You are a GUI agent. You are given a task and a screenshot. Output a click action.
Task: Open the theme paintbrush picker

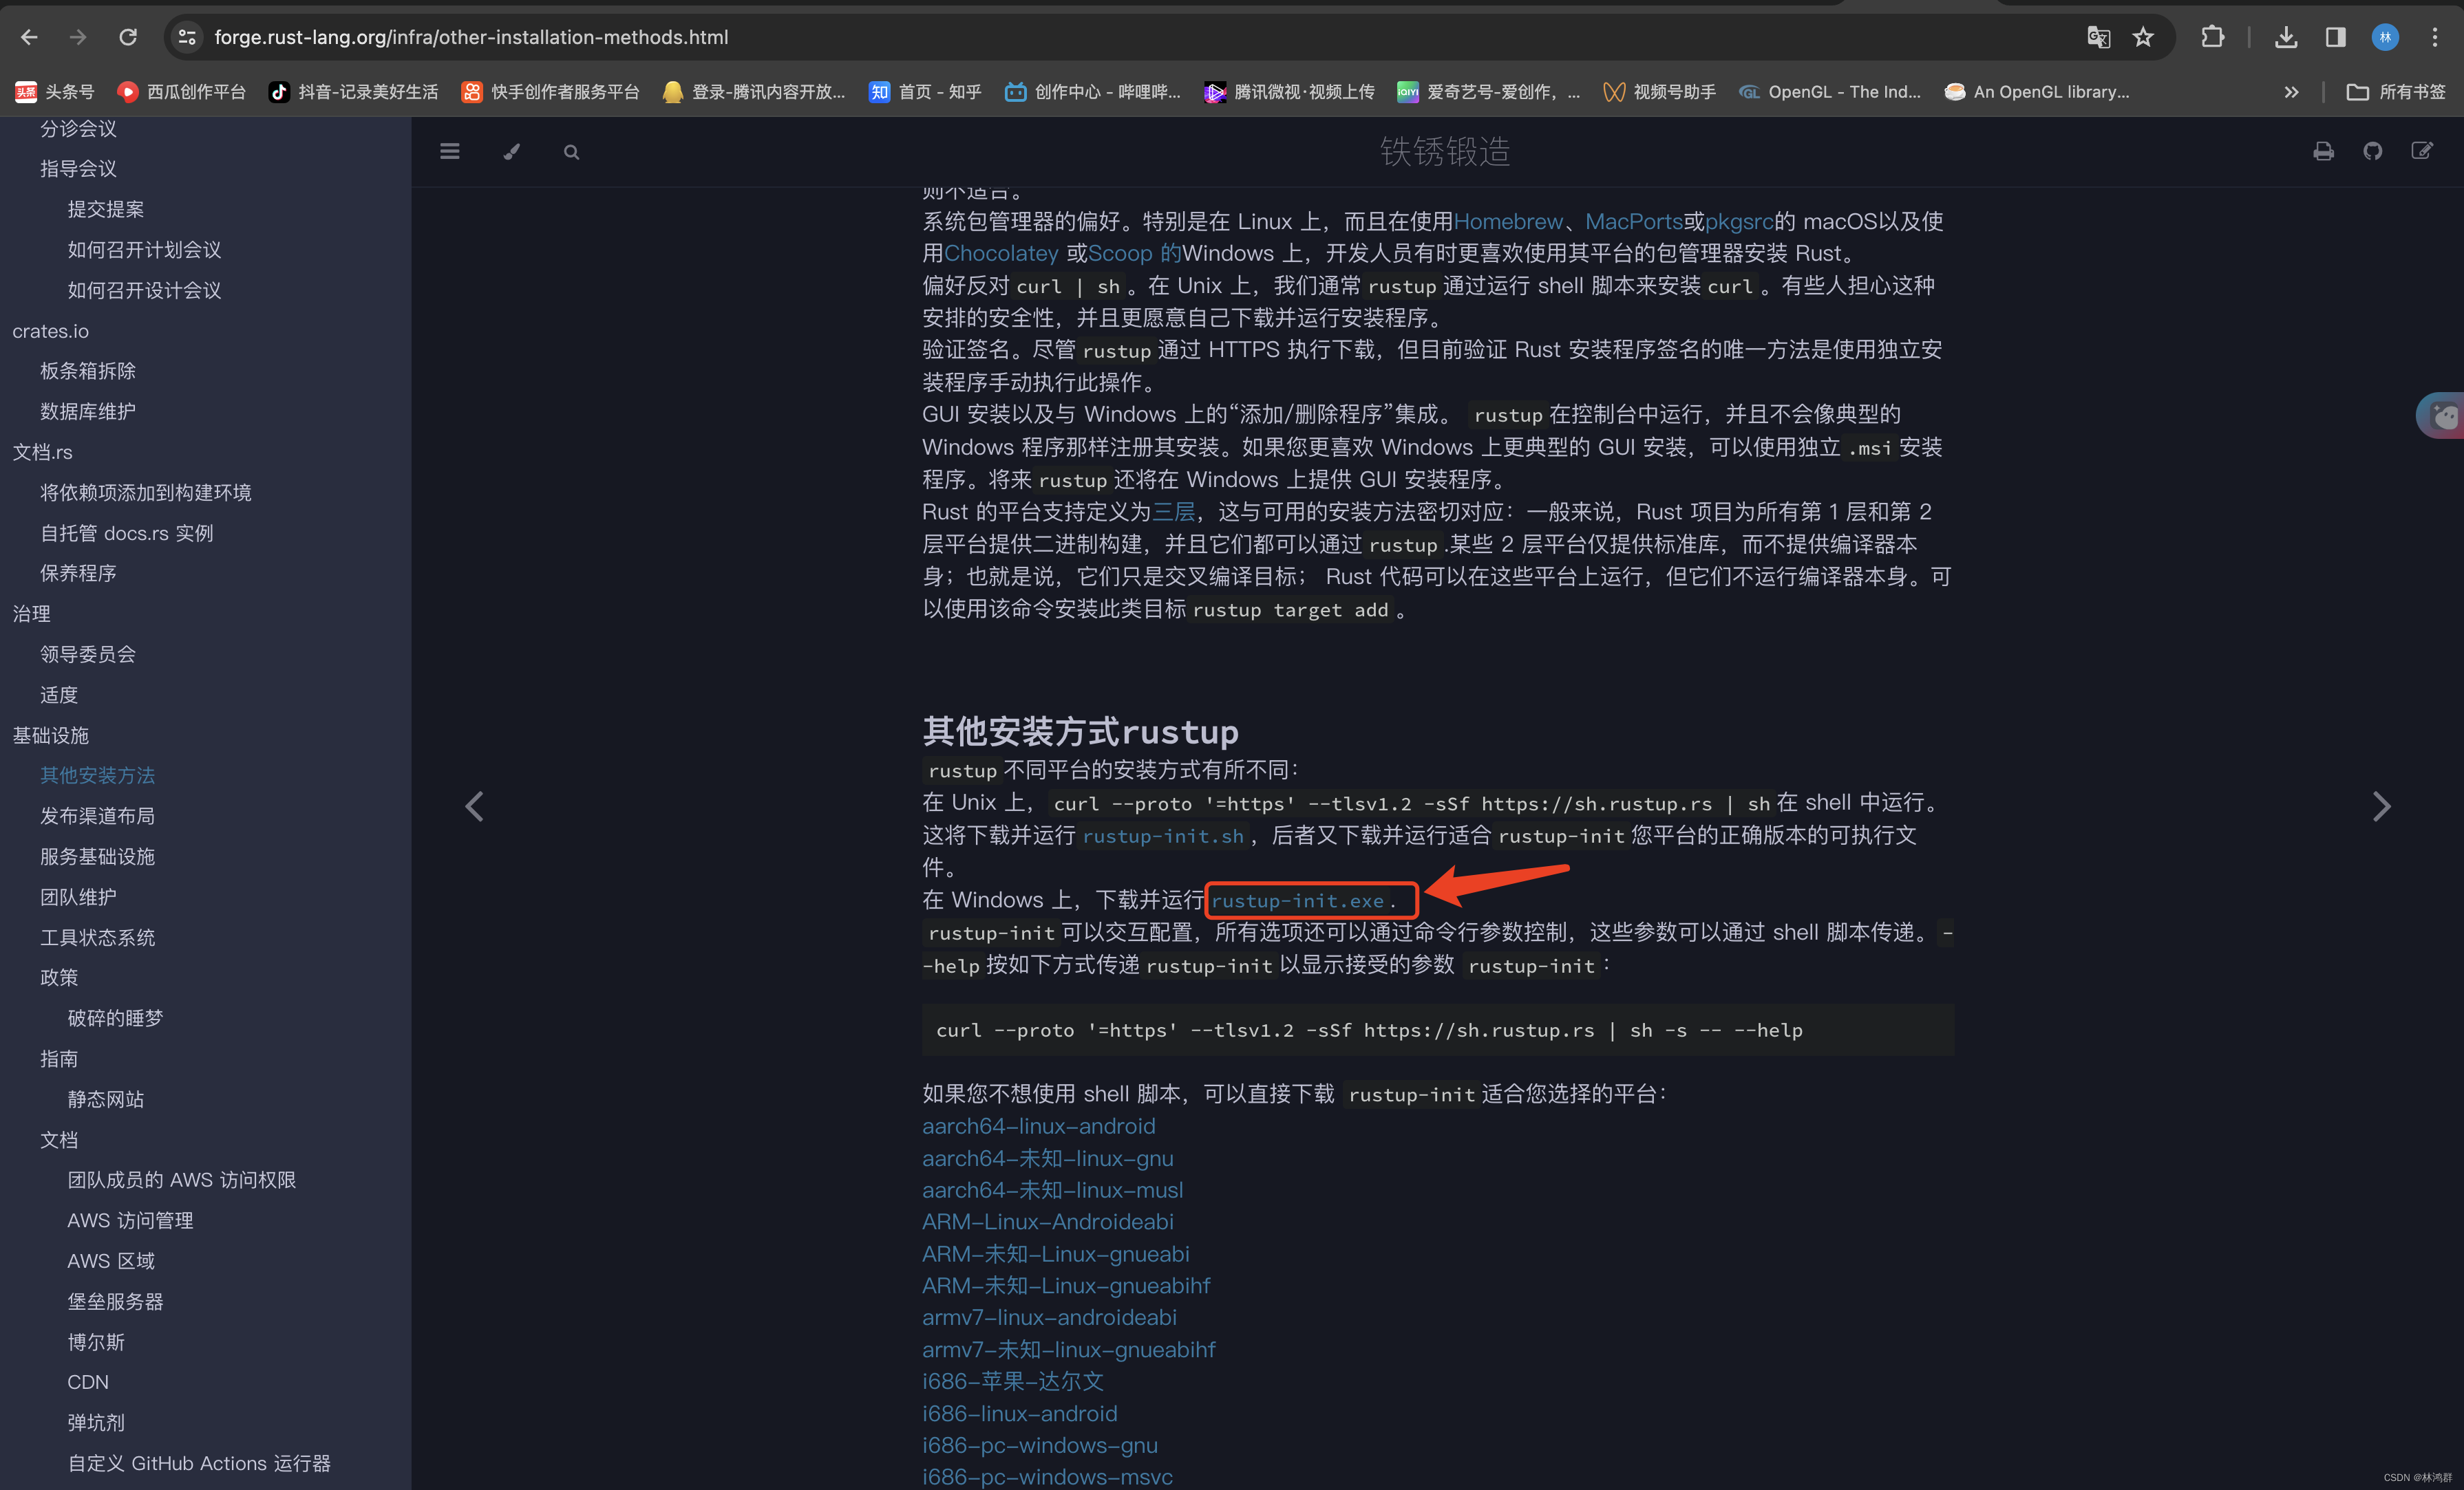pyautogui.click(x=512, y=151)
